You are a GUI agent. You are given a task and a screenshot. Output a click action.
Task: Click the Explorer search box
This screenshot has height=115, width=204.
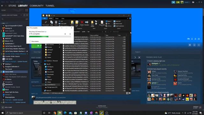tap(119, 32)
